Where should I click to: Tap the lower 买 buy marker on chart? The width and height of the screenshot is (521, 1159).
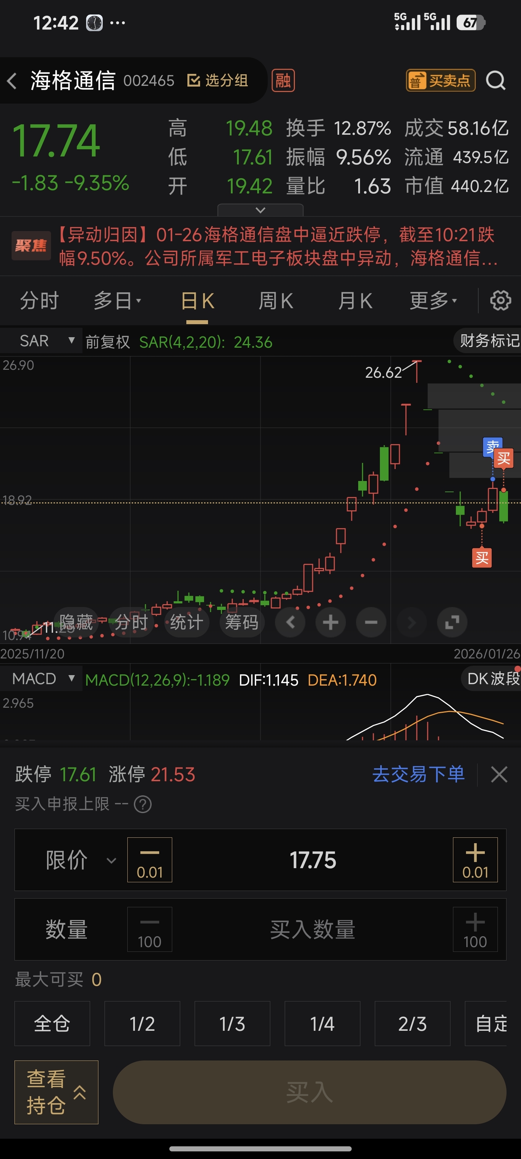[482, 558]
